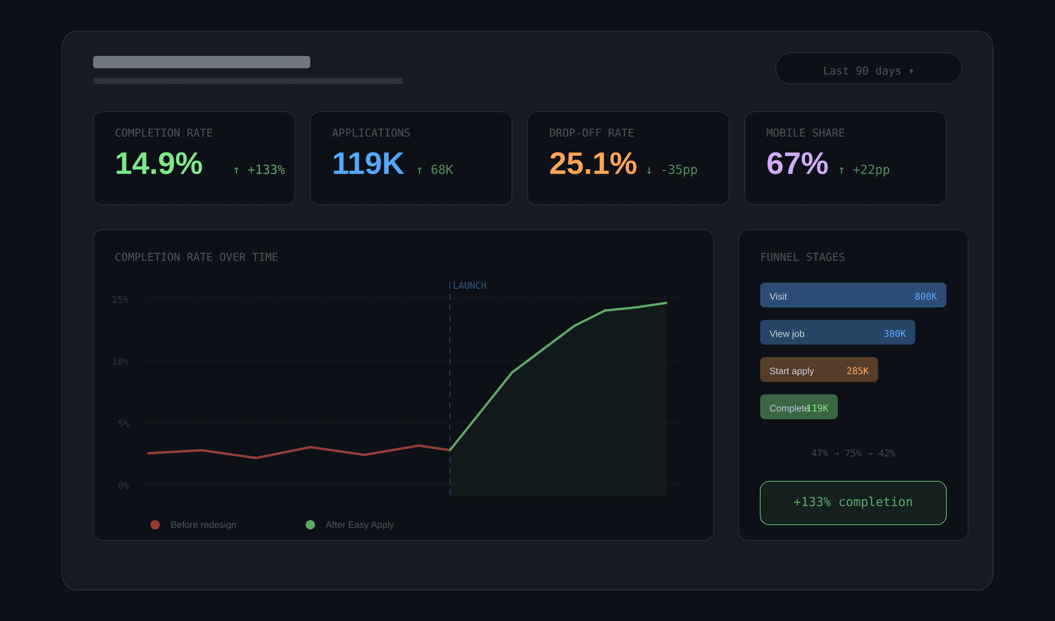This screenshot has width=1055, height=621.
Task: Toggle the After Easy Apply legend label
Action: click(359, 525)
